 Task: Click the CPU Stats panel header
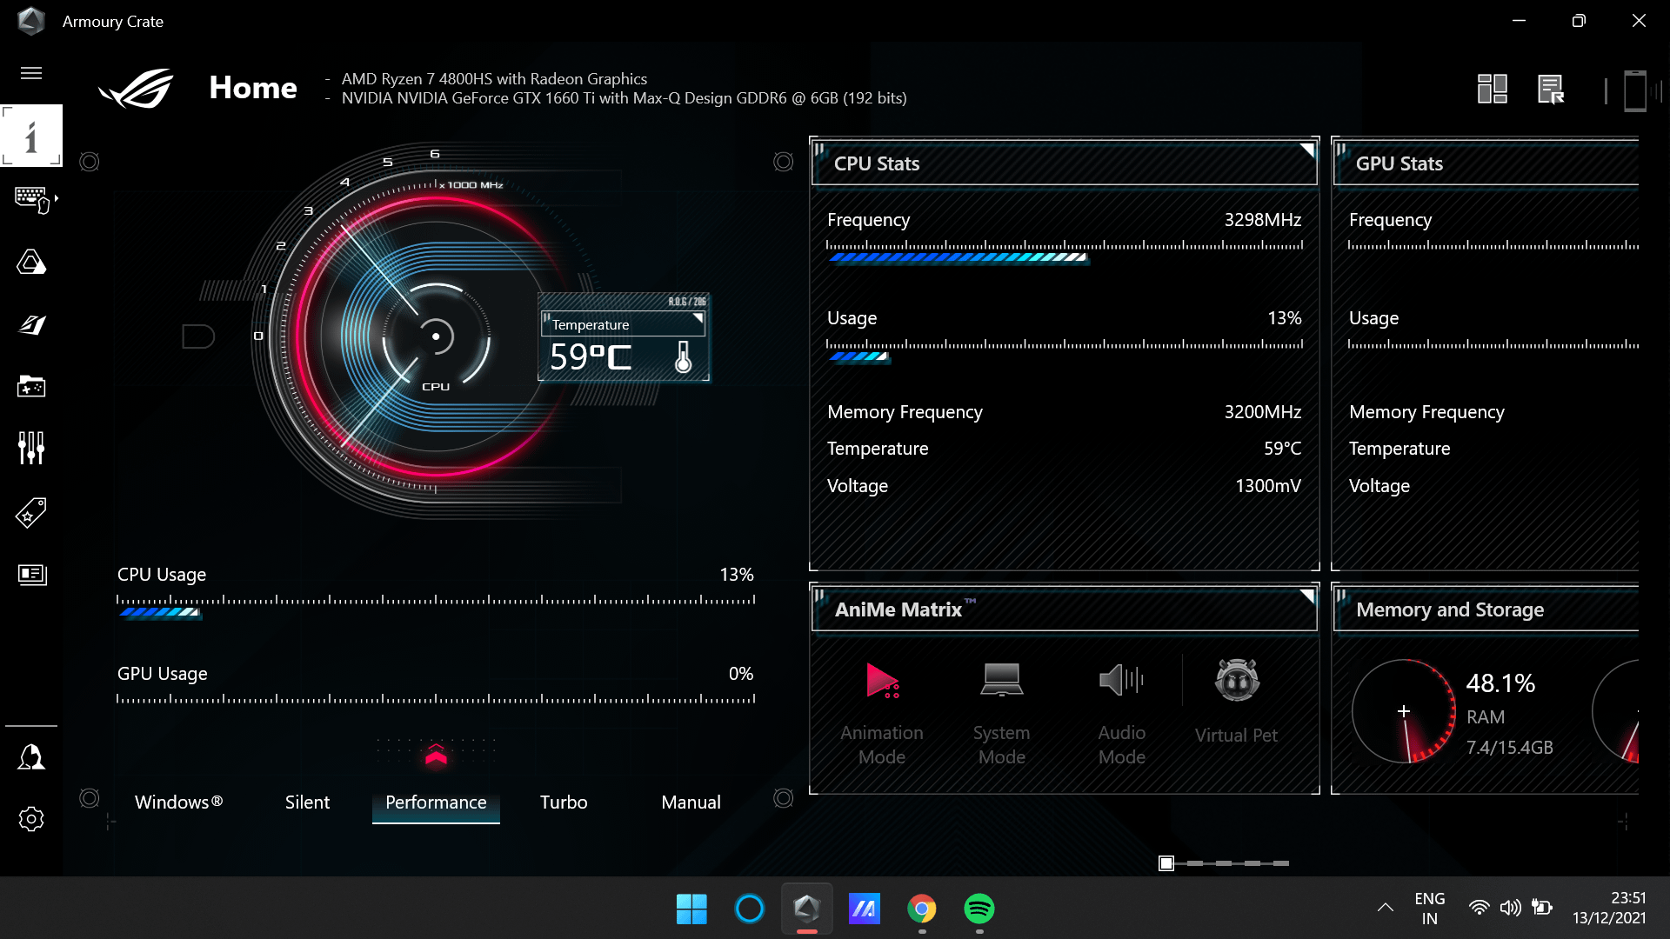(1064, 163)
